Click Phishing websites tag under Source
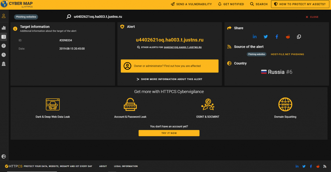331x172 pixels. pos(256,54)
